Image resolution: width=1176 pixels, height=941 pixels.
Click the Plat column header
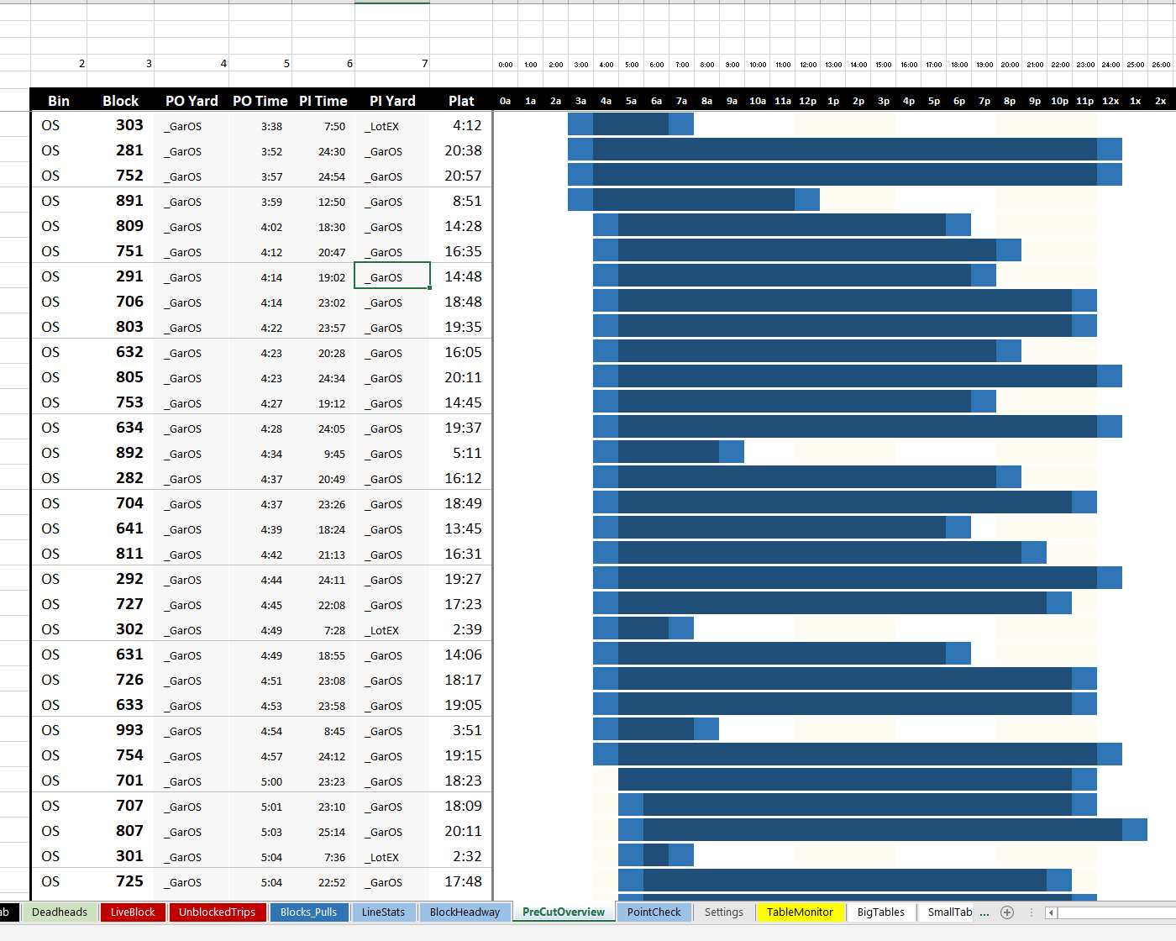tap(461, 101)
